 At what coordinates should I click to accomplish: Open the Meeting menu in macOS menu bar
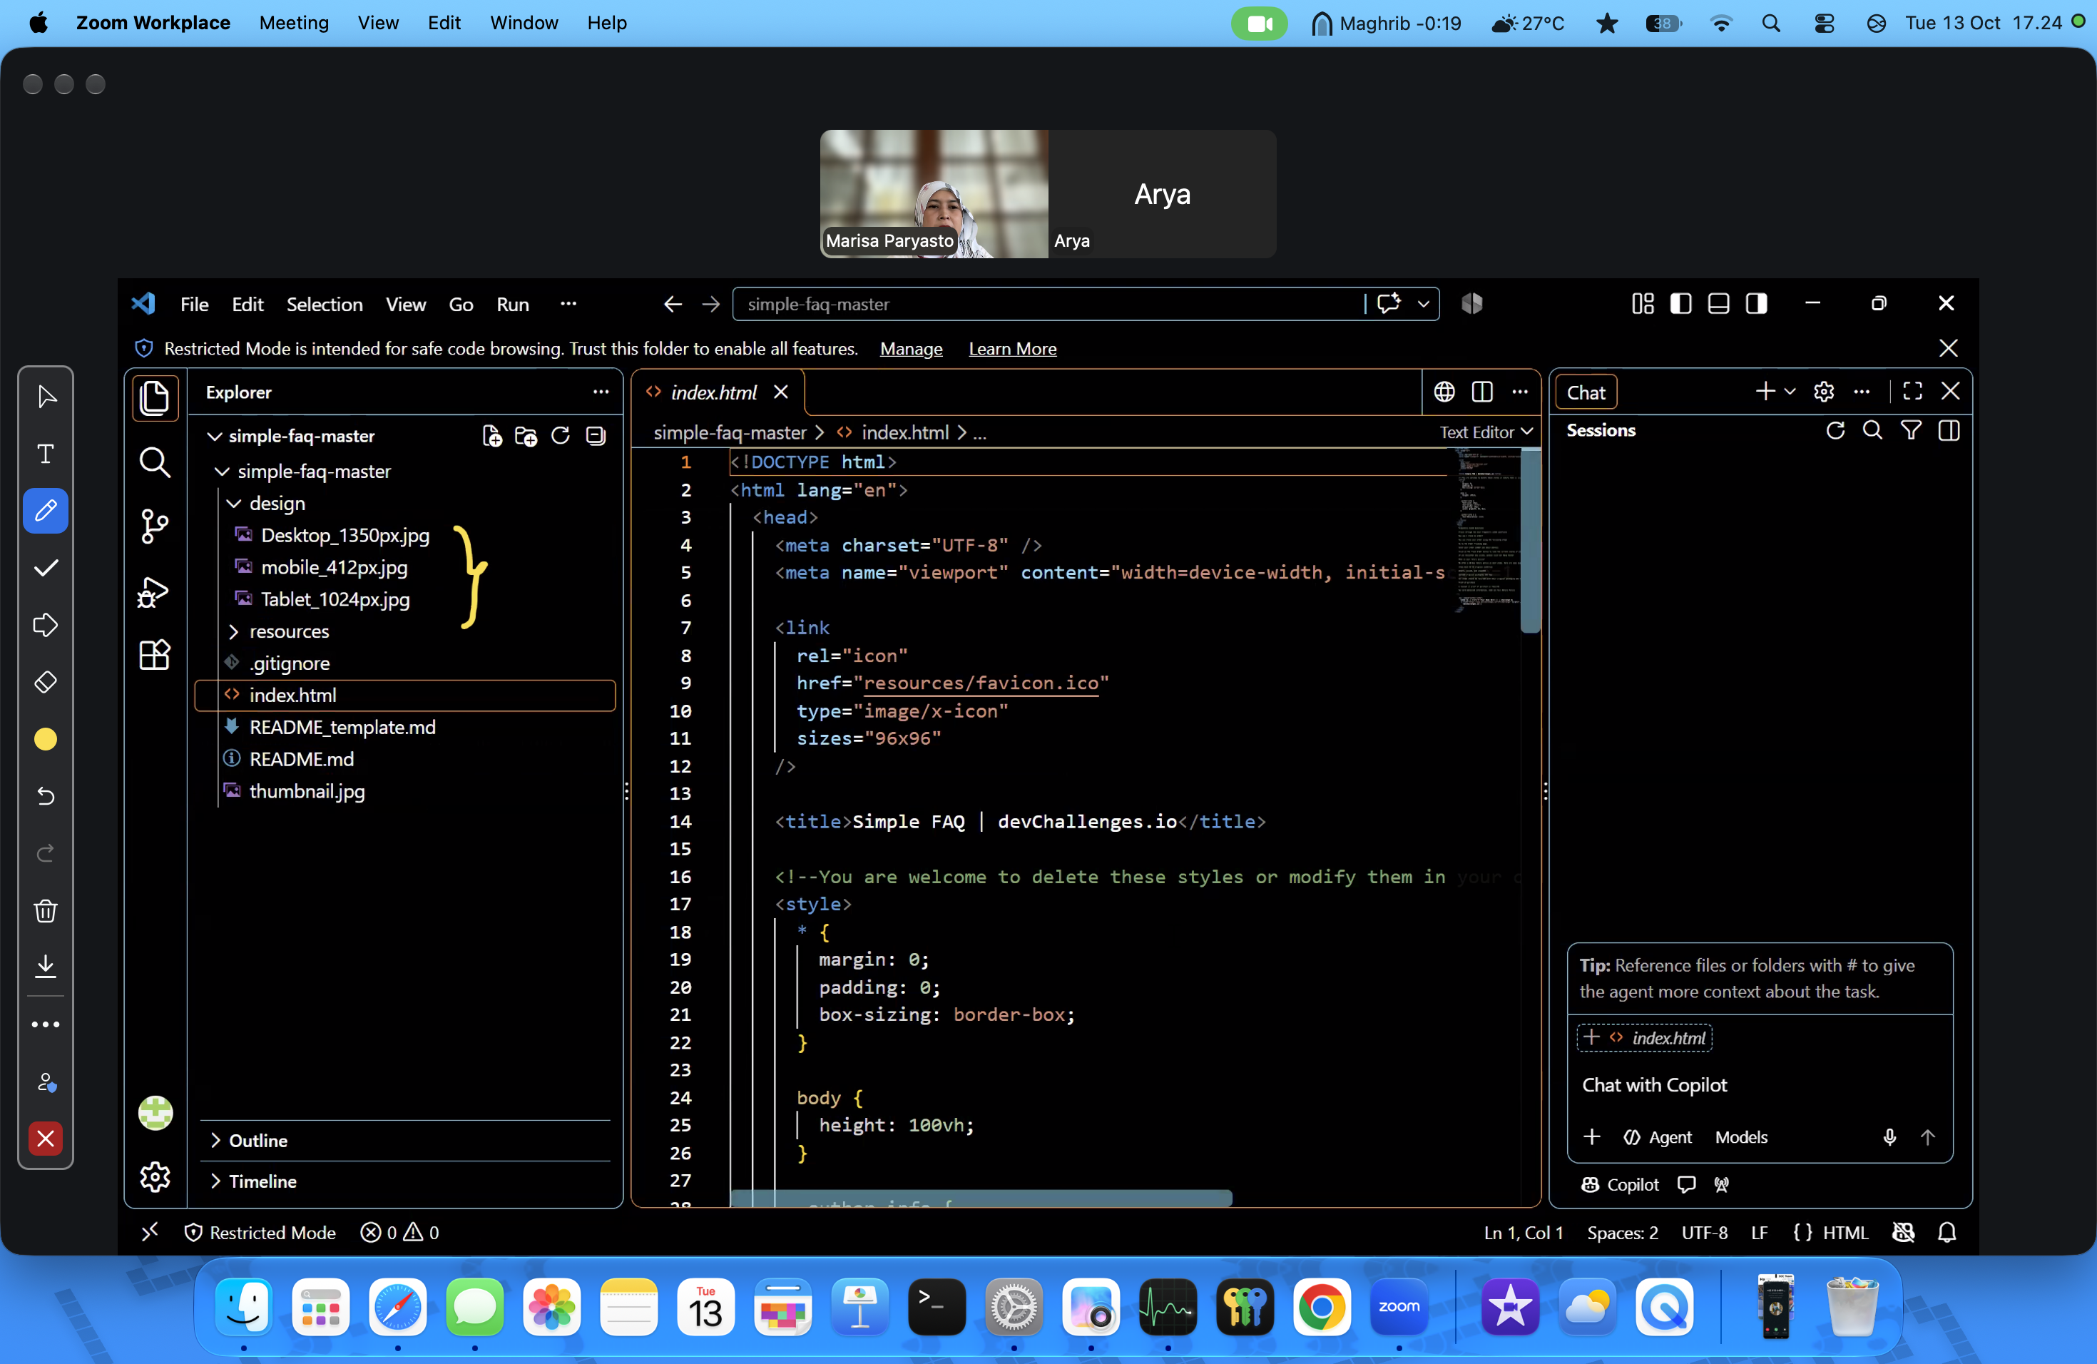point(293,23)
